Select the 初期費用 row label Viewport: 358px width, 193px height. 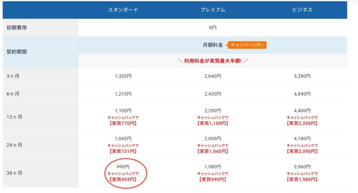[x=17, y=27]
